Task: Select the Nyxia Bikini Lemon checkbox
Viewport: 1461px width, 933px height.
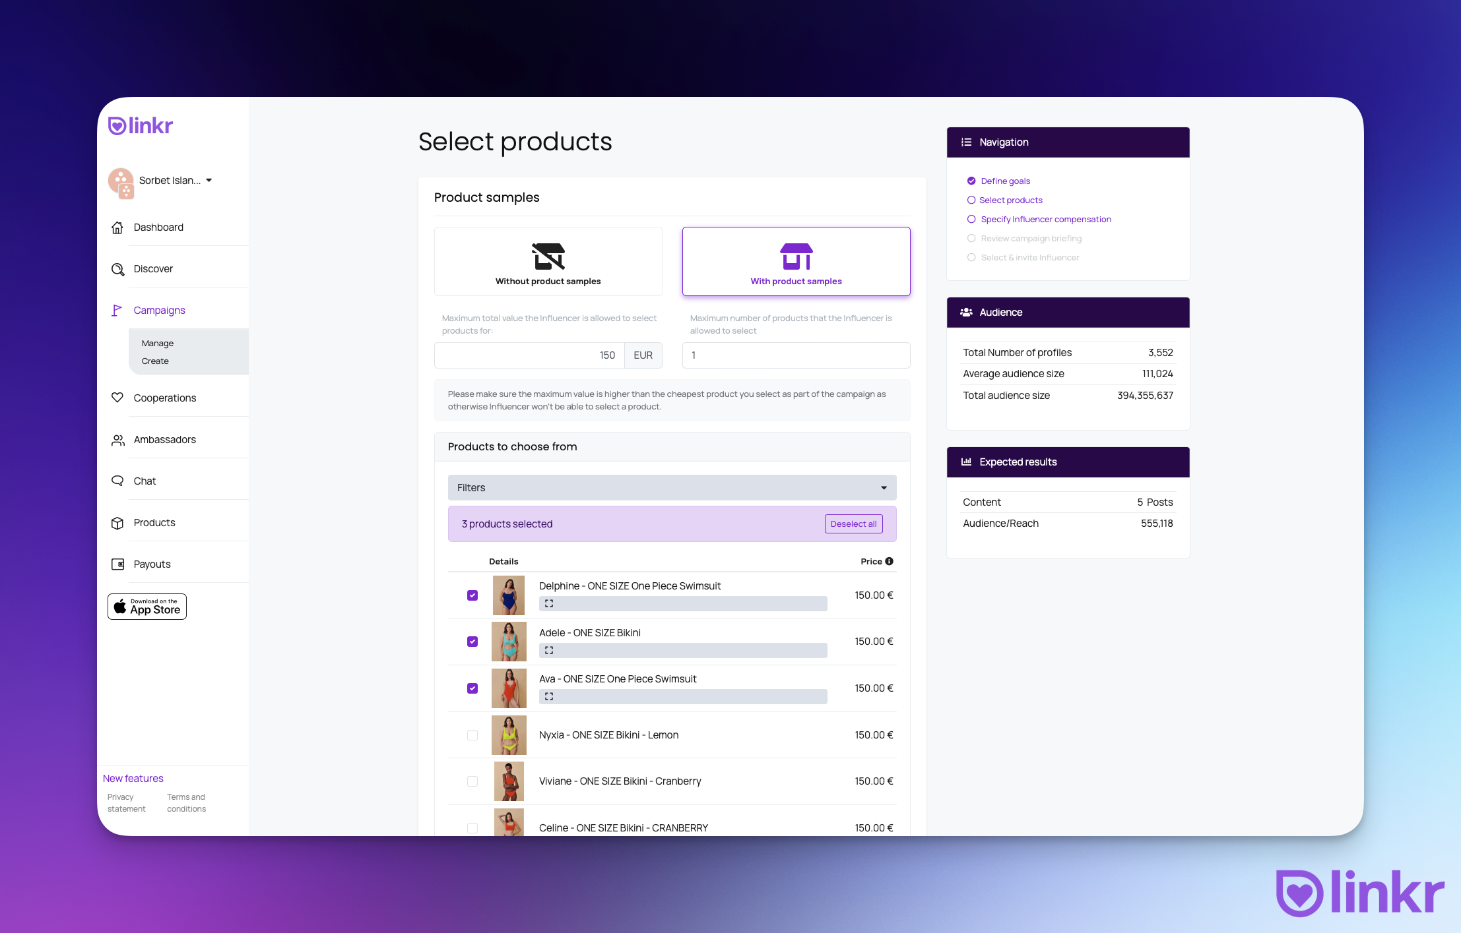Action: [x=472, y=735]
